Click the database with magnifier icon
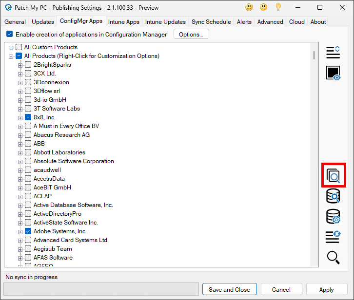Image resolution: width=354 pixels, height=300 pixels. coord(333,196)
